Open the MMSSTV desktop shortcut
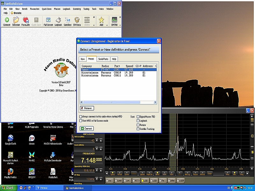The image size is (255, 191). 32,173
